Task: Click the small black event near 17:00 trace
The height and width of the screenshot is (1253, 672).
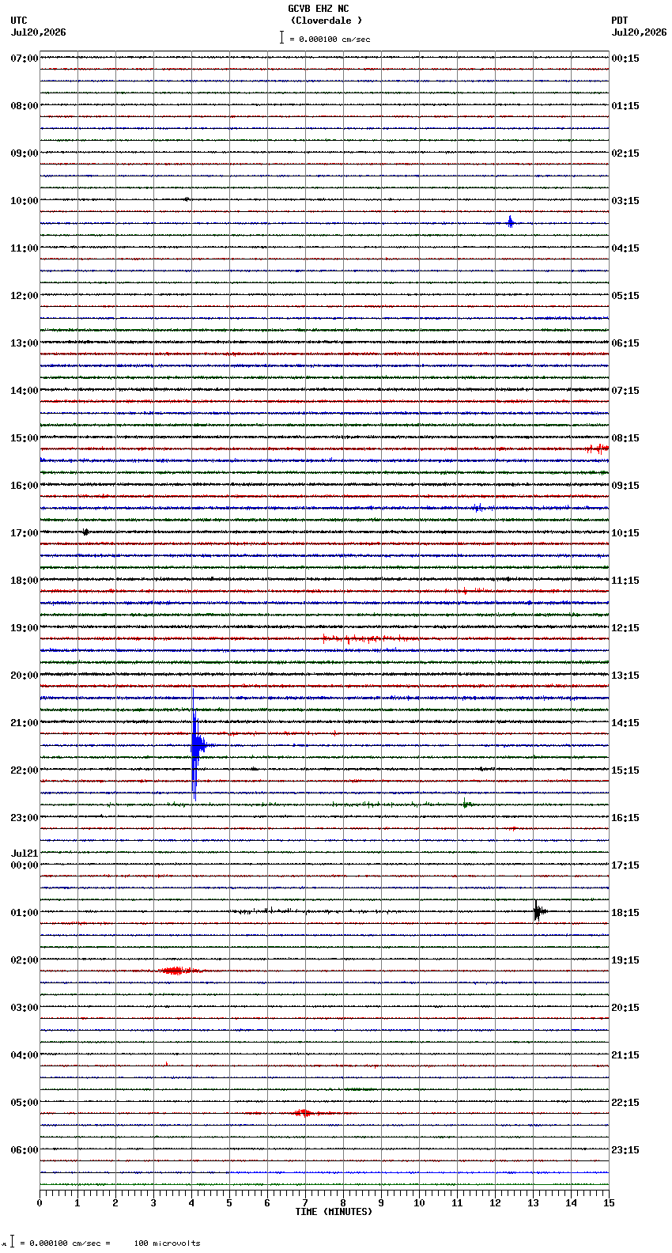Action: click(85, 532)
